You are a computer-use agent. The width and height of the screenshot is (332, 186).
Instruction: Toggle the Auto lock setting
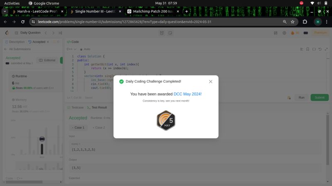85,49
